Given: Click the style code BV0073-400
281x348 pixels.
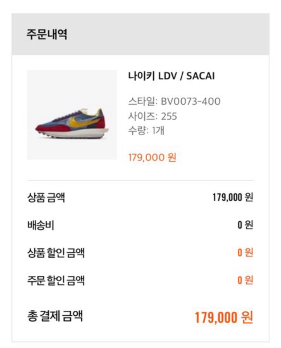Looking at the screenshot, I should click(x=190, y=101).
